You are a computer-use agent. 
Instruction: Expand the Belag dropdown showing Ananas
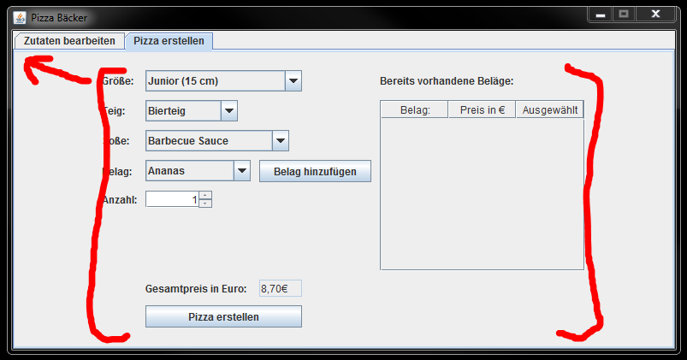[241, 170]
